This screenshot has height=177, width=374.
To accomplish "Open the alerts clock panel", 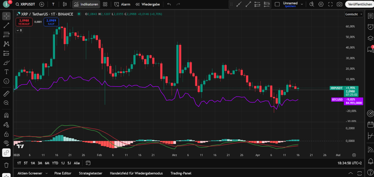I will 370,27.
